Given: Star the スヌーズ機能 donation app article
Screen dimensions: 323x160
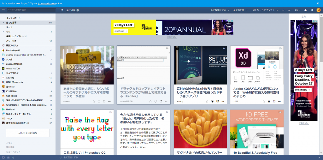Looking at the screenshot, I should (x=207, y=101).
